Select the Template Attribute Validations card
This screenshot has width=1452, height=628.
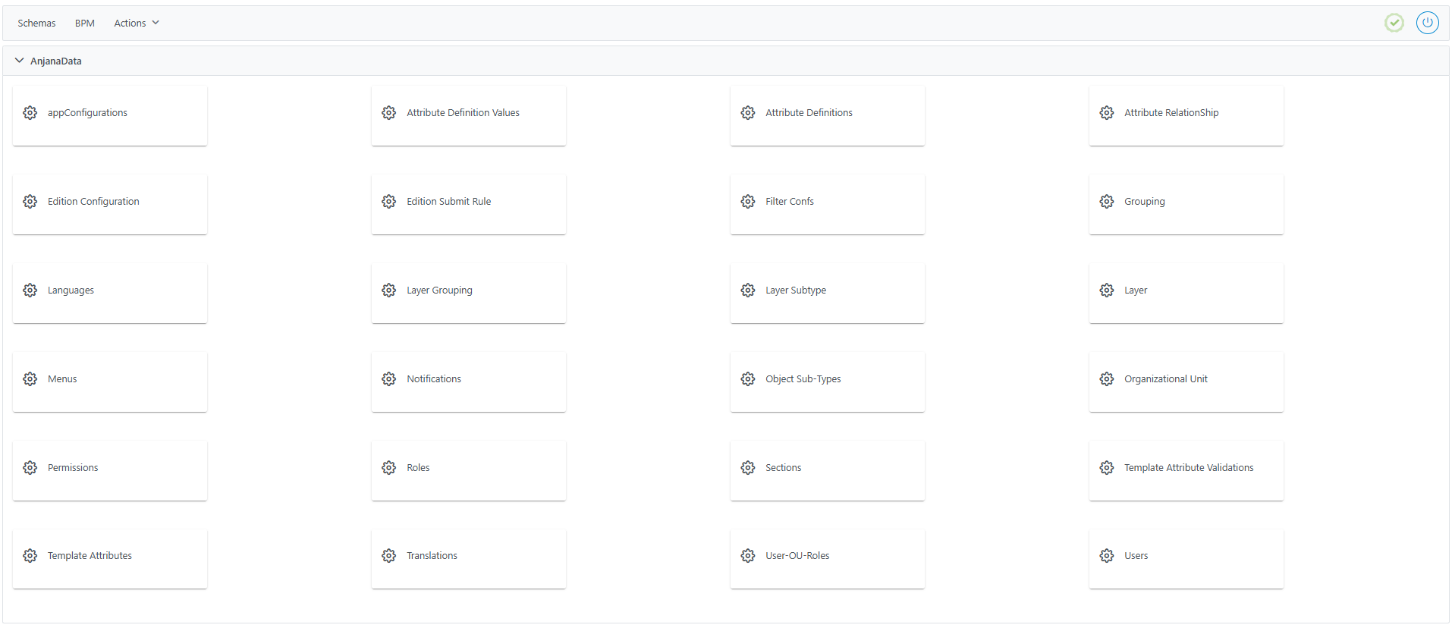(1186, 470)
